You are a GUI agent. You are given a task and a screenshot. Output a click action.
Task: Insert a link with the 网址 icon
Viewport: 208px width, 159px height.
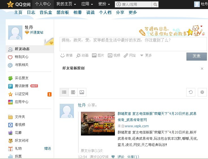click(x=126, y=55)
